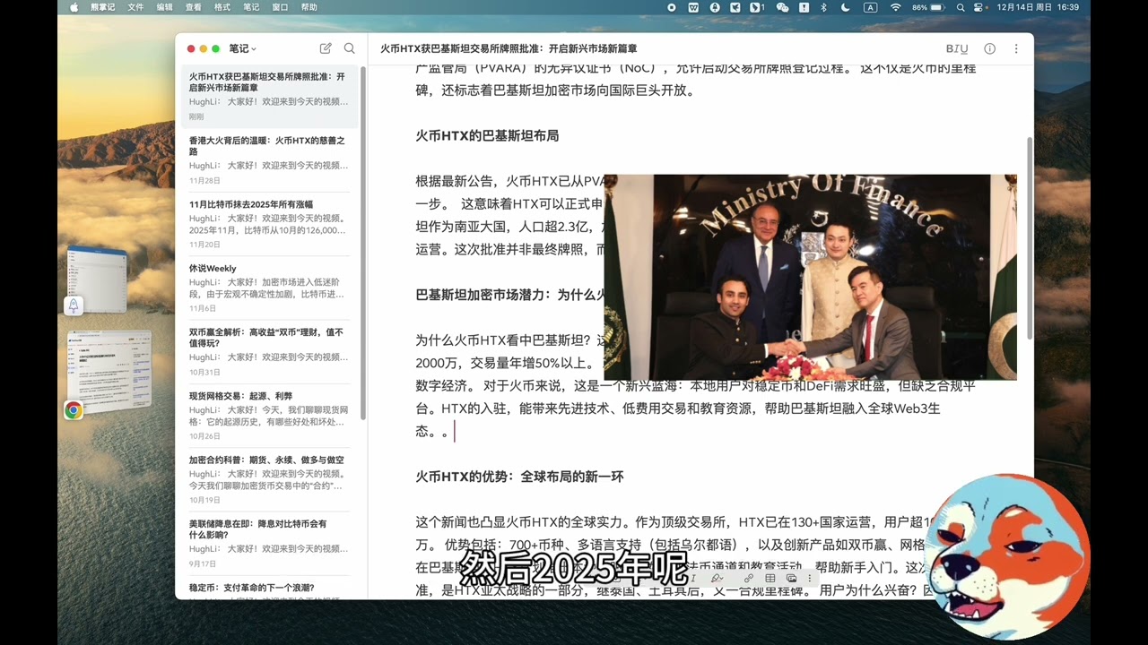The height and width of the screenshot is (645, 1148).
Task: Click the note title in header bar
Action: pyautogui.click(x=509, y=49)
